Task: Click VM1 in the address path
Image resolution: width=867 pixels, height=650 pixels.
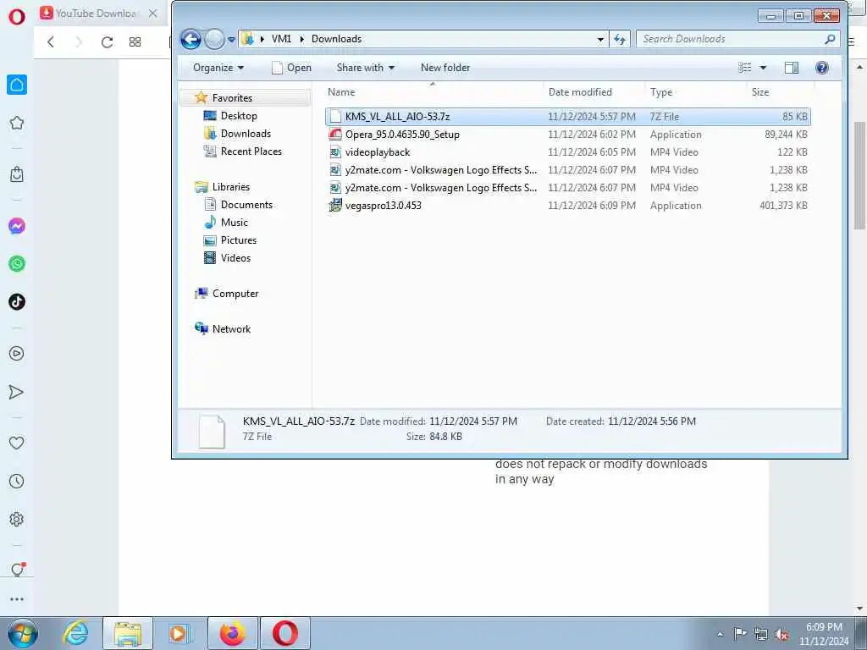Action: pos(281,39)
